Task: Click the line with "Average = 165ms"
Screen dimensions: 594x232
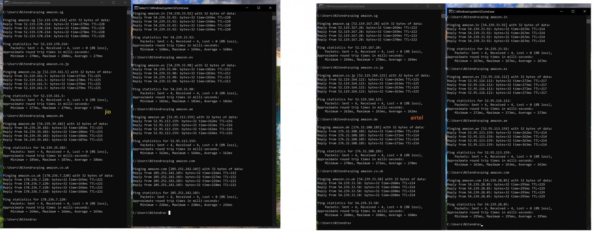Action: point(56,212)
